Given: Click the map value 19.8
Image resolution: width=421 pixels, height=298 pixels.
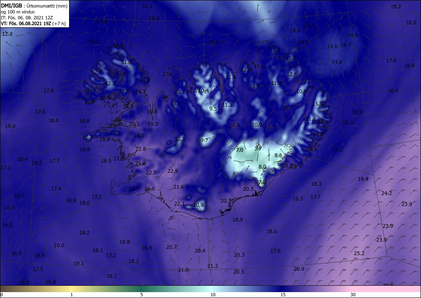Looking at the screenshot, I should (152, 112).
